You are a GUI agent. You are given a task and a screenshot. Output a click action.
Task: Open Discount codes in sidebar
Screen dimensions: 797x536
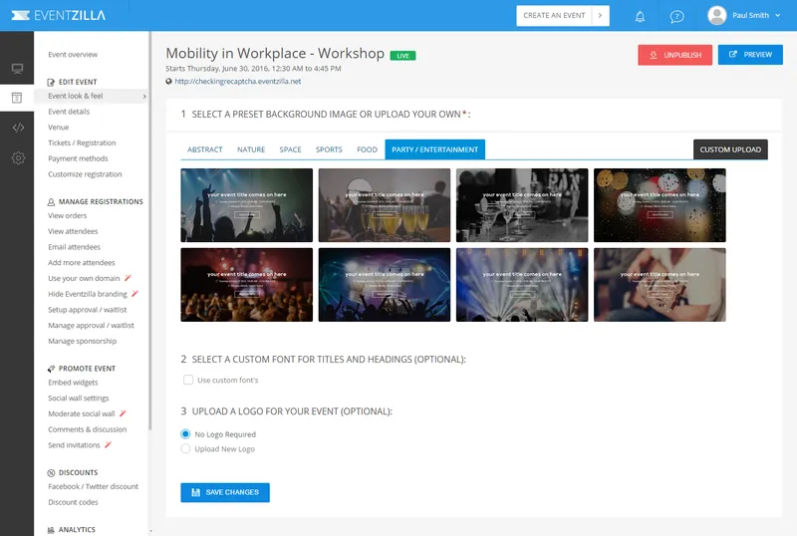pos(73,502)
